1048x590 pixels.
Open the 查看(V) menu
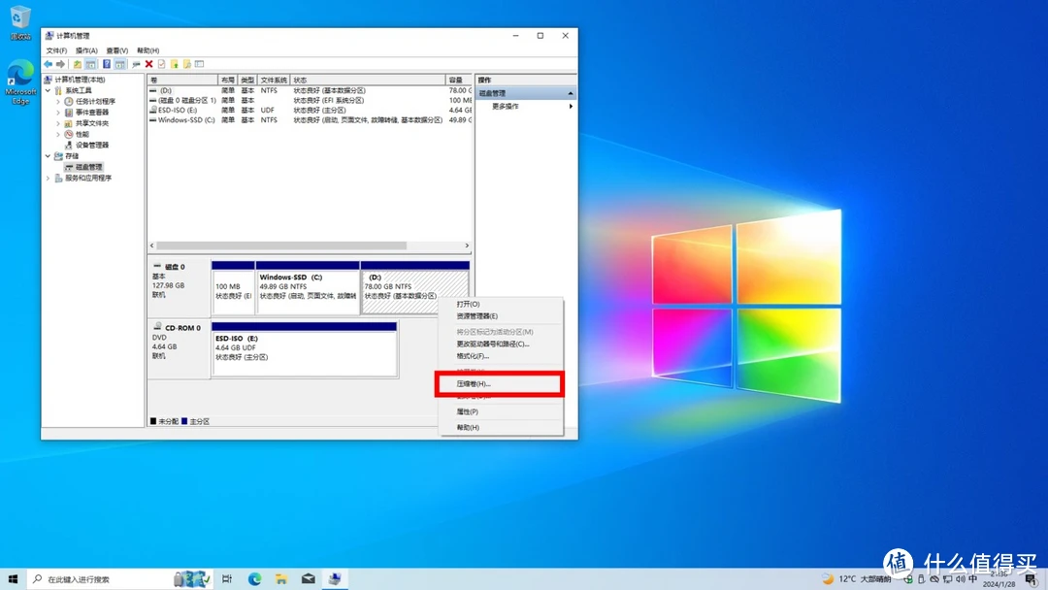point(115,49)
